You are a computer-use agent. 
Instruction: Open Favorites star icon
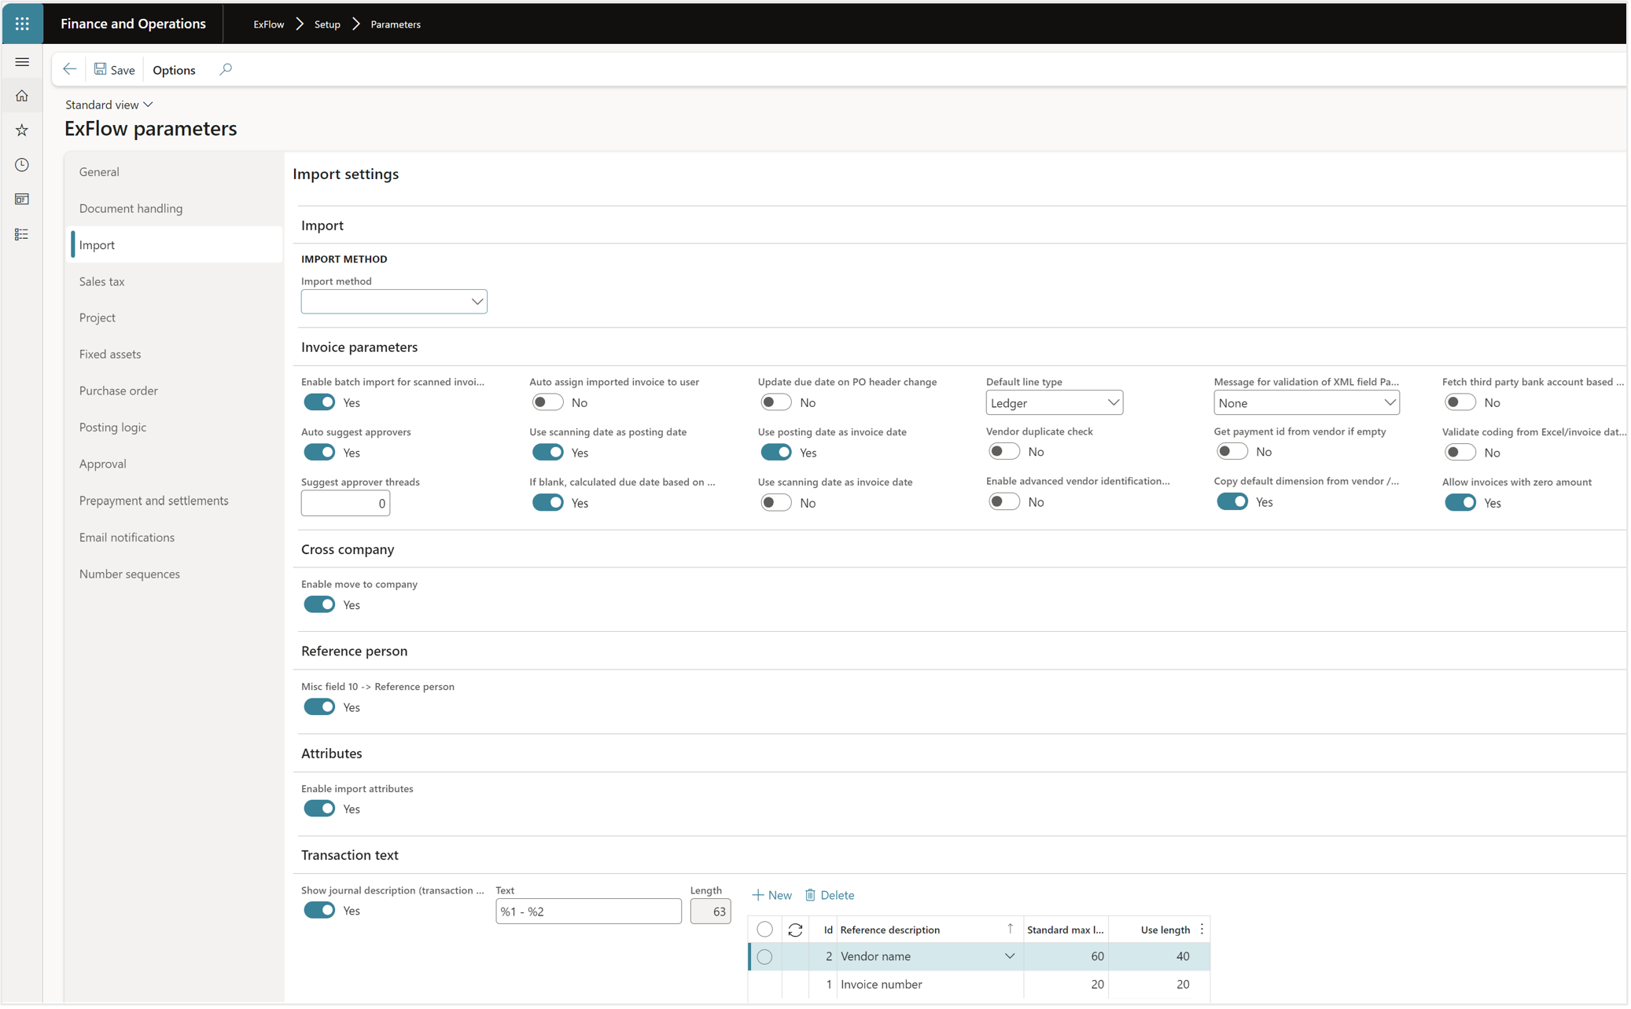(22, 130)
